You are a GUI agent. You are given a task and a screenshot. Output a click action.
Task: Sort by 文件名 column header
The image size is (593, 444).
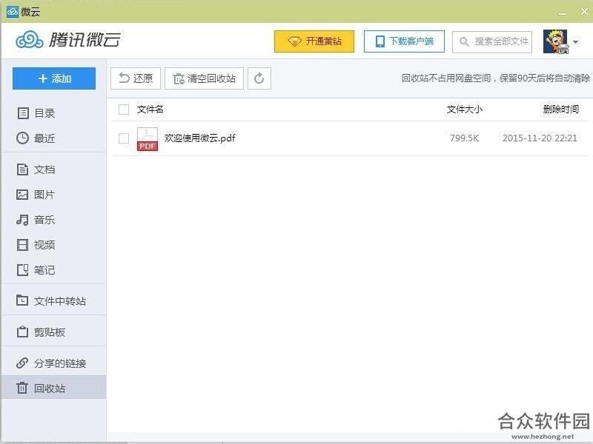pyautogui.click(x=150, y=110)
